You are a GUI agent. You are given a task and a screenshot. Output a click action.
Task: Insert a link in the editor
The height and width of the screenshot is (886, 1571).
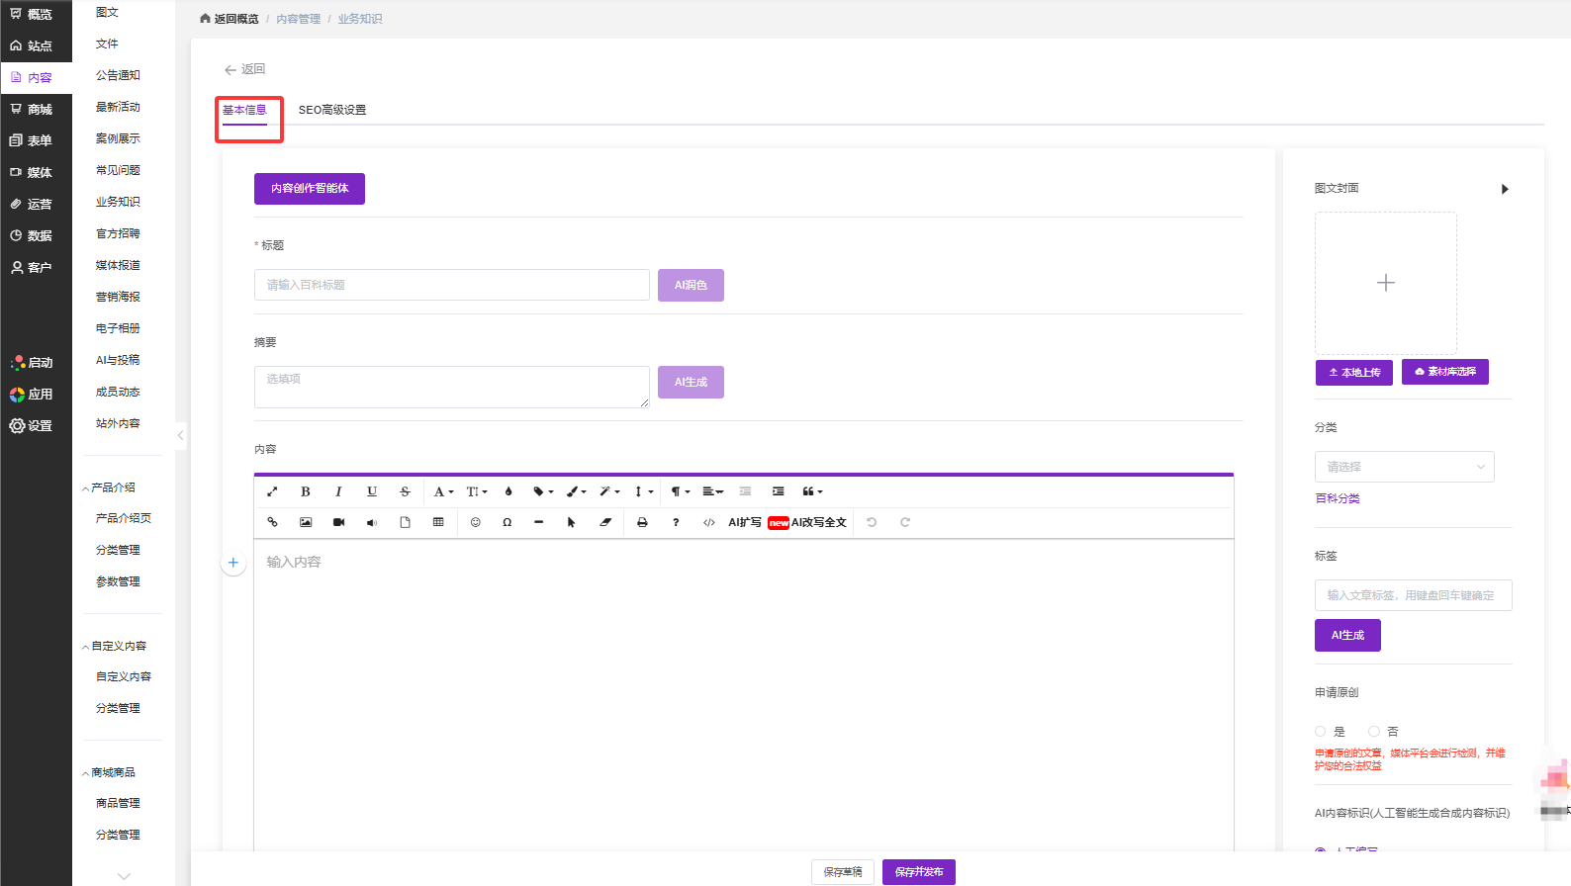272,522
